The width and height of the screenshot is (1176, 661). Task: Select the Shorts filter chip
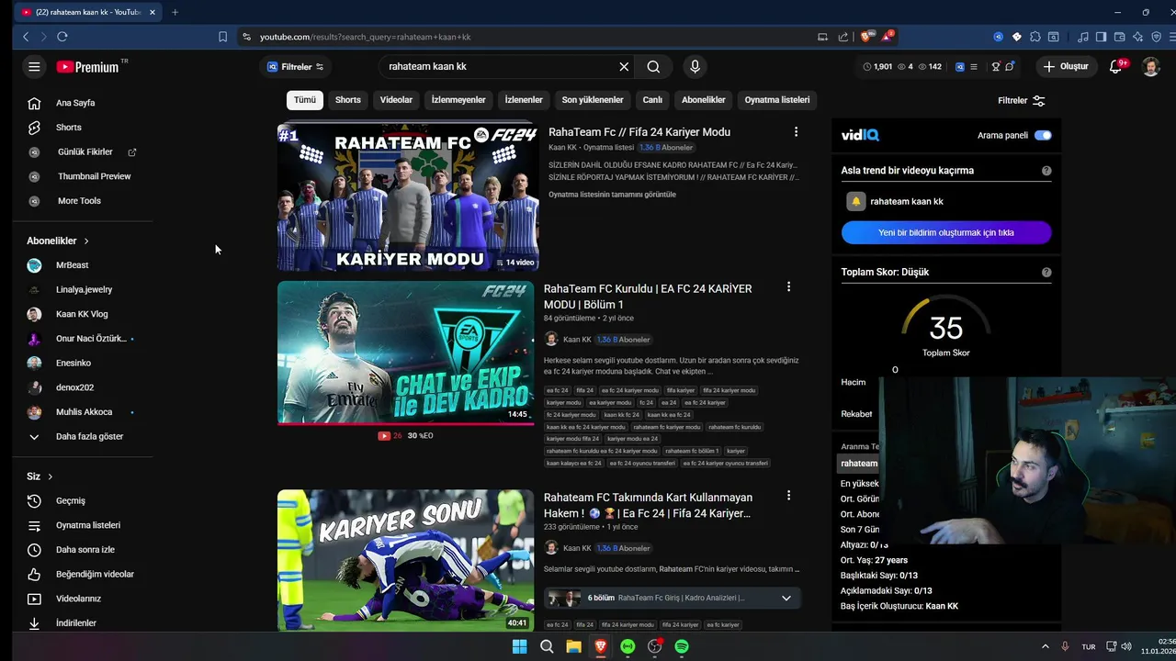pos(348,100)
